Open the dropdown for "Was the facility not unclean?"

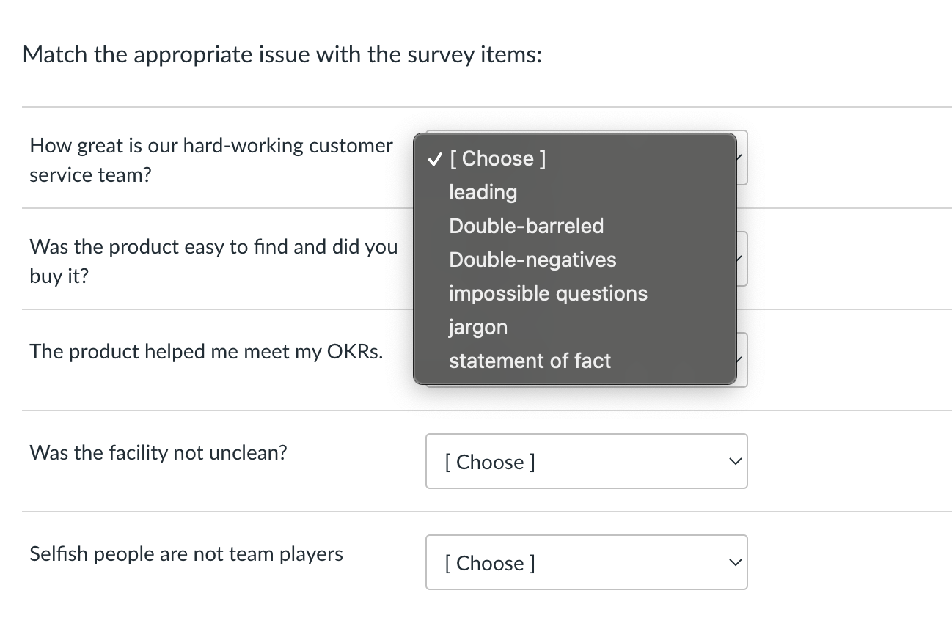[x=585, y=461]
